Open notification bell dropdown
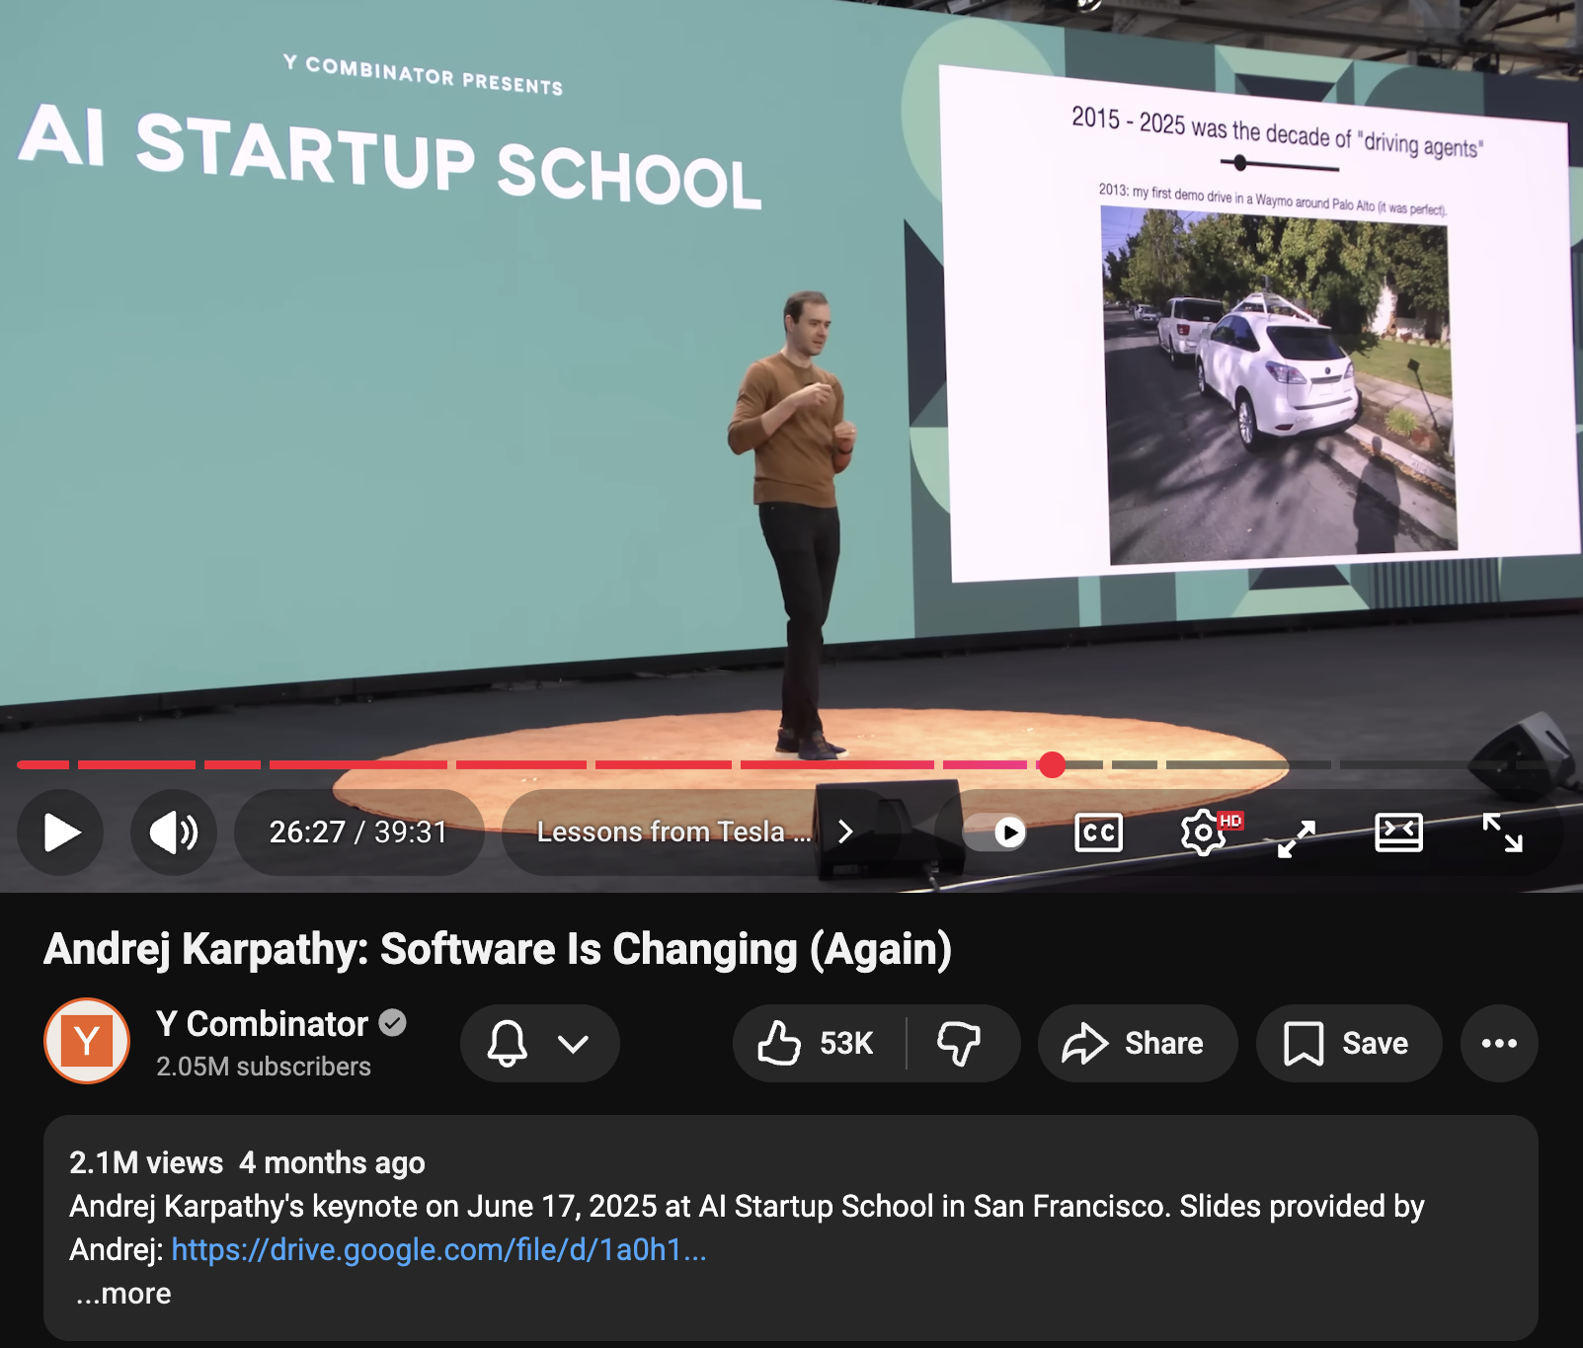 (x=539, y=1044)
